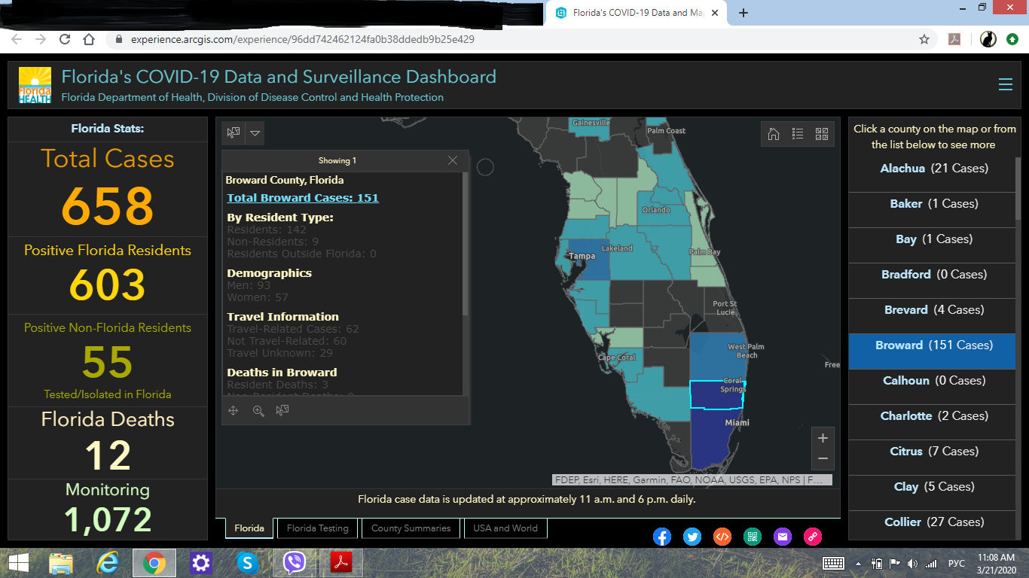Viewport: 1029px width, 578px height.
Task: Open the hamburger menu in dashboard header
Action: (1005, 84)
